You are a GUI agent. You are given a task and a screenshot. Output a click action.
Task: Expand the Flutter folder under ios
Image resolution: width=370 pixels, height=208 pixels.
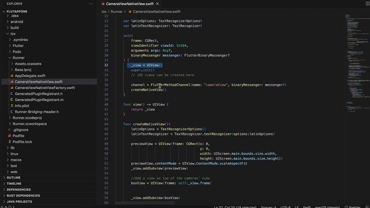18,46
